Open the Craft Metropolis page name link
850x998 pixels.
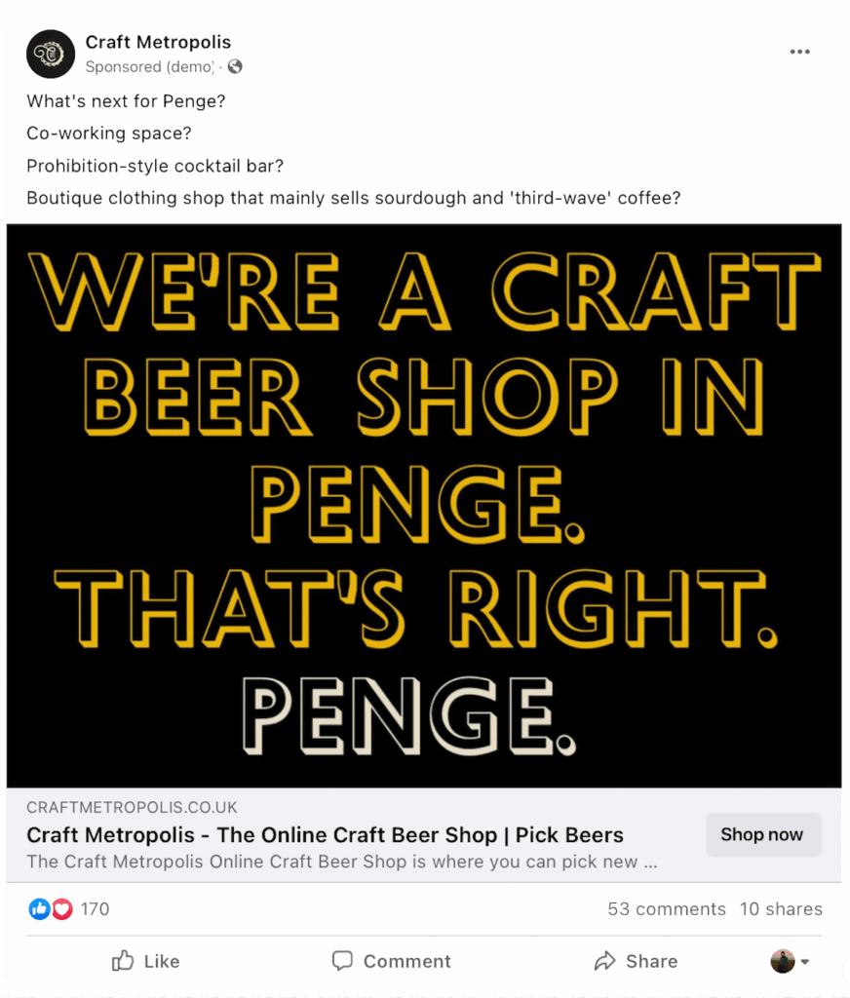pyautogui.click(x=158, y=42)
